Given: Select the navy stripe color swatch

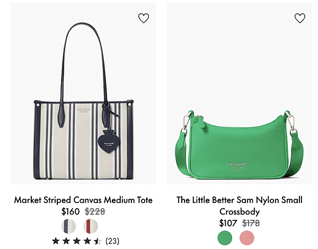Looking at the screenshot, I should click(69, 226).
